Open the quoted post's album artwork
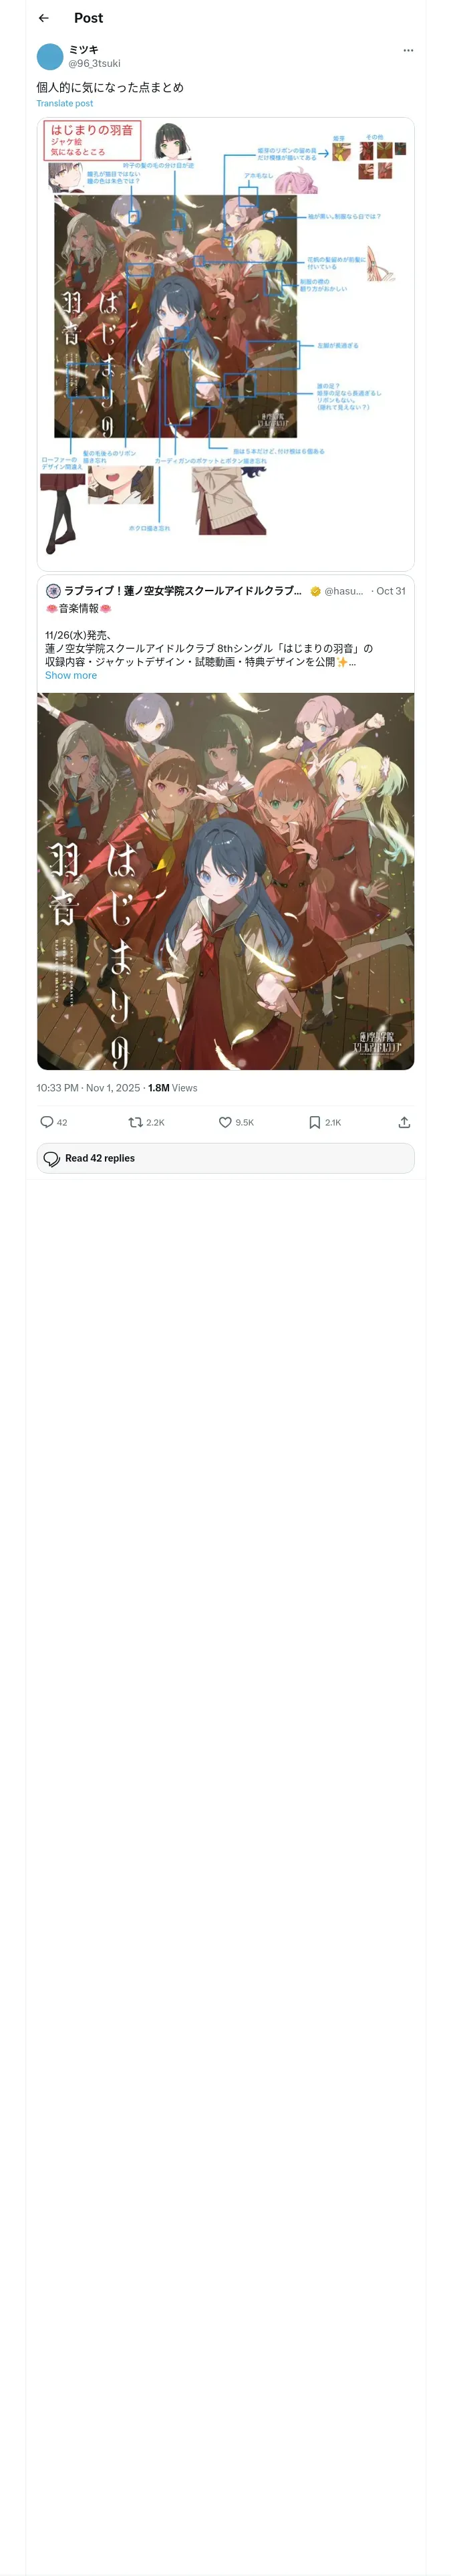Screen dimensions: 451x2576 point(225,881)
